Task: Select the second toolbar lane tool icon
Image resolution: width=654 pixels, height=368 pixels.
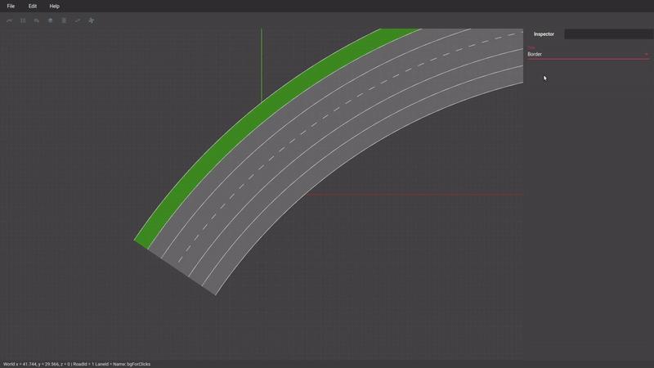Action: click(x=23, y=20)
